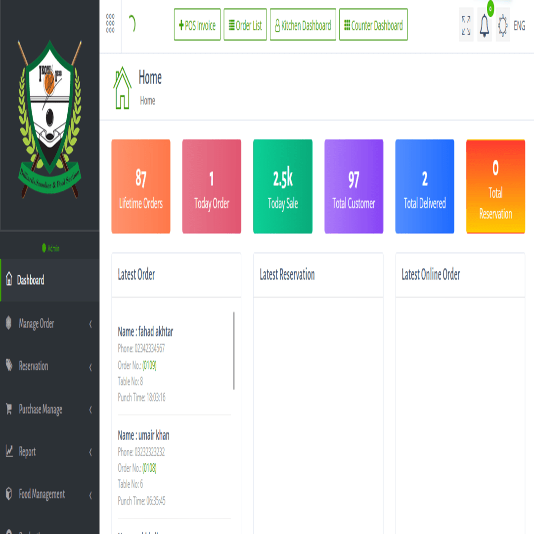Click the Dashboard house icon in sidebar
Image resolution: width=534 pixels, height=534 pixels.
pos(9,279)
